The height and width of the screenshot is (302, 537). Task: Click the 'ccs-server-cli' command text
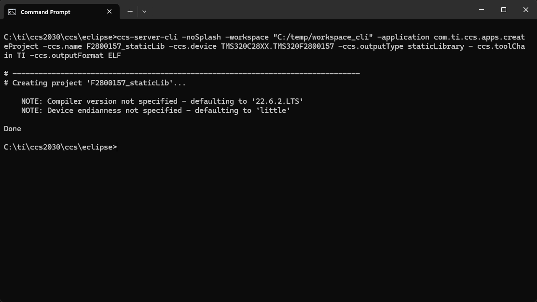pyautogui.click(x=147, y=37)
